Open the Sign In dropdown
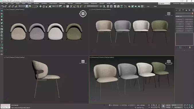This screenshot has width=194, height=109. coord(164,3)
